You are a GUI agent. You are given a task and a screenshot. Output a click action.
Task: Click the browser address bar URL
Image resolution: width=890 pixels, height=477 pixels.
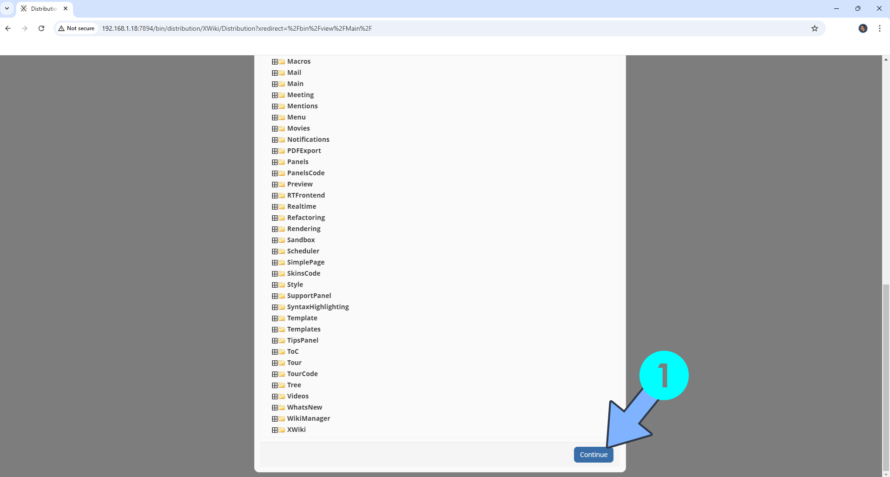point(237,28)
